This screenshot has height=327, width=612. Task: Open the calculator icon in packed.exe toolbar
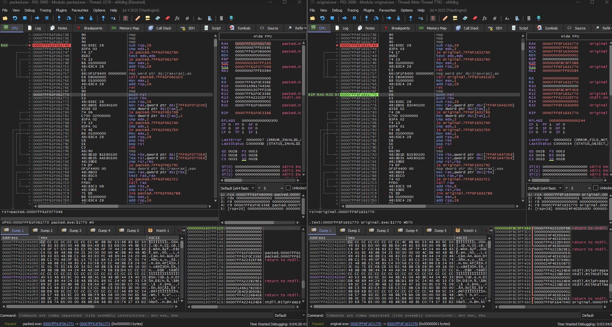pyautogui.click(x=221, y=18)
